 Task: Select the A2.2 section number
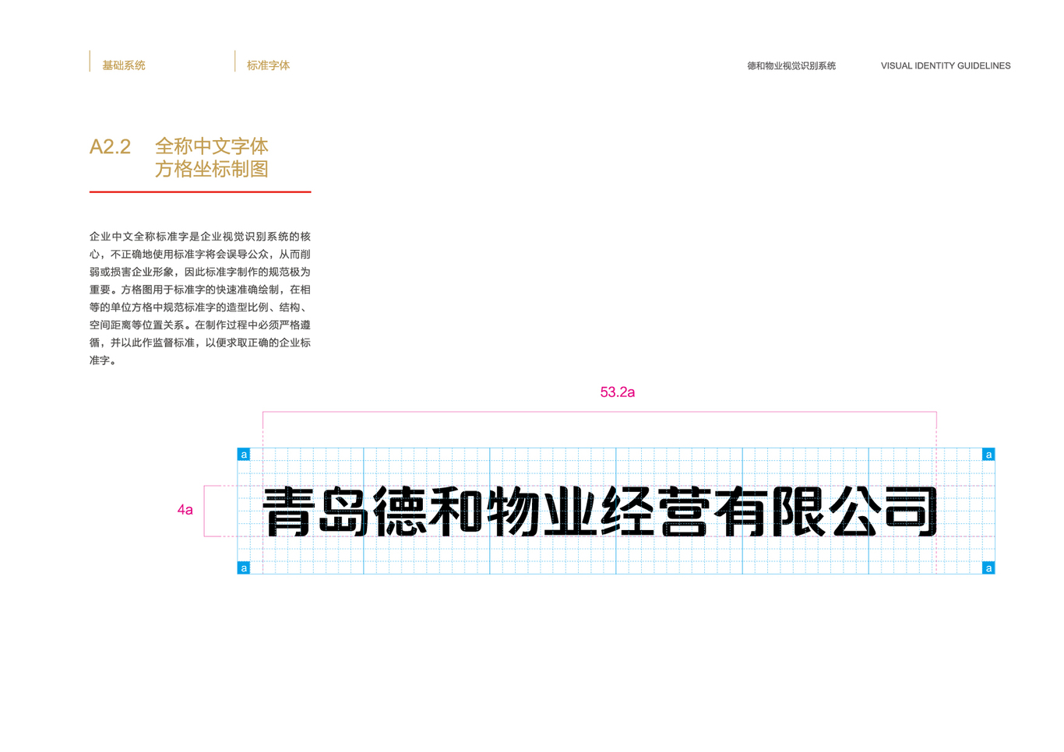110,146
